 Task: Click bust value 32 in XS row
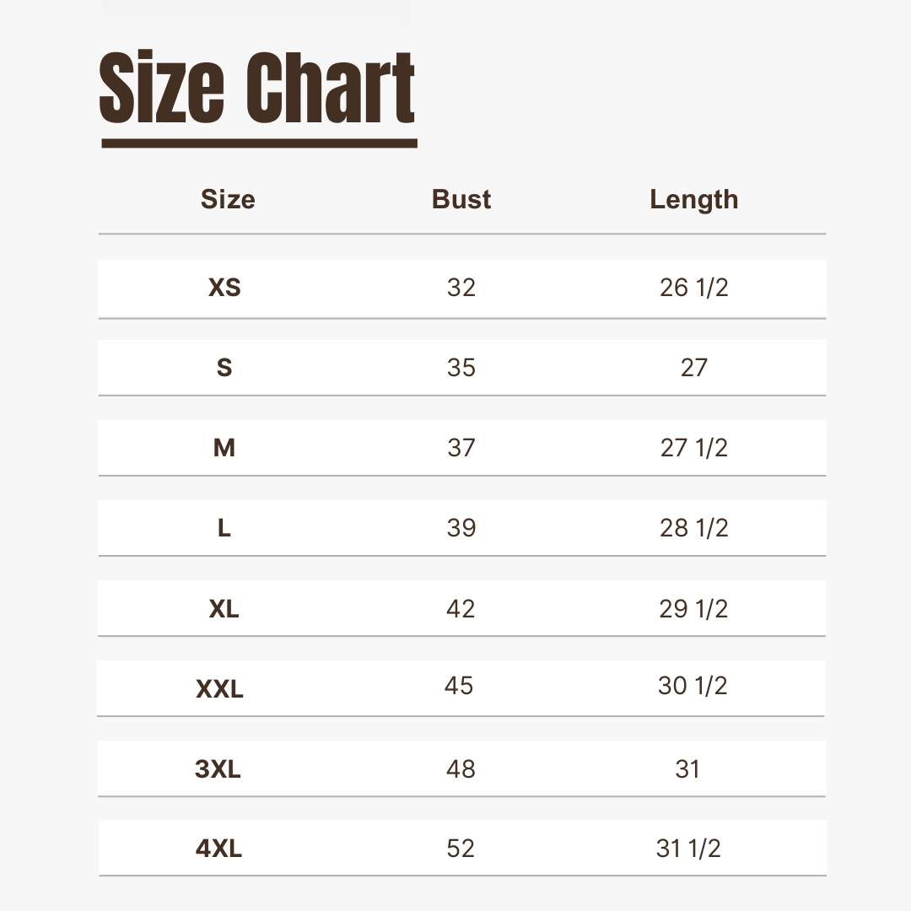point(461,288)
